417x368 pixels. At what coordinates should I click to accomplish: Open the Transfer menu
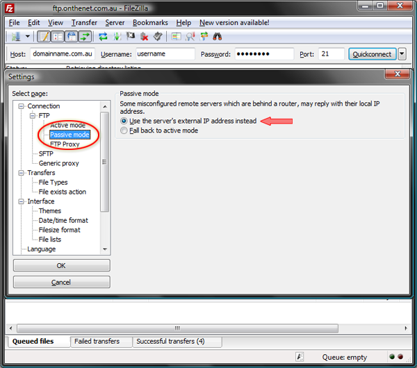pyautogui.click(x=84, y=23)
